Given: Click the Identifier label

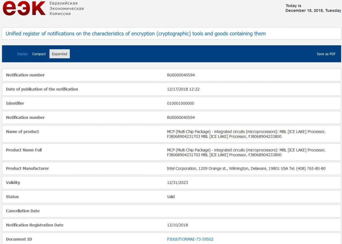Looking at the screenshot, I should [15, 103].
